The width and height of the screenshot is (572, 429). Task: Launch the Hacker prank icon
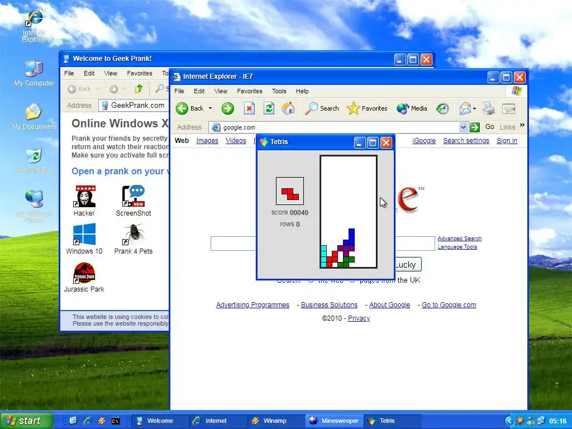pos(84,201)
